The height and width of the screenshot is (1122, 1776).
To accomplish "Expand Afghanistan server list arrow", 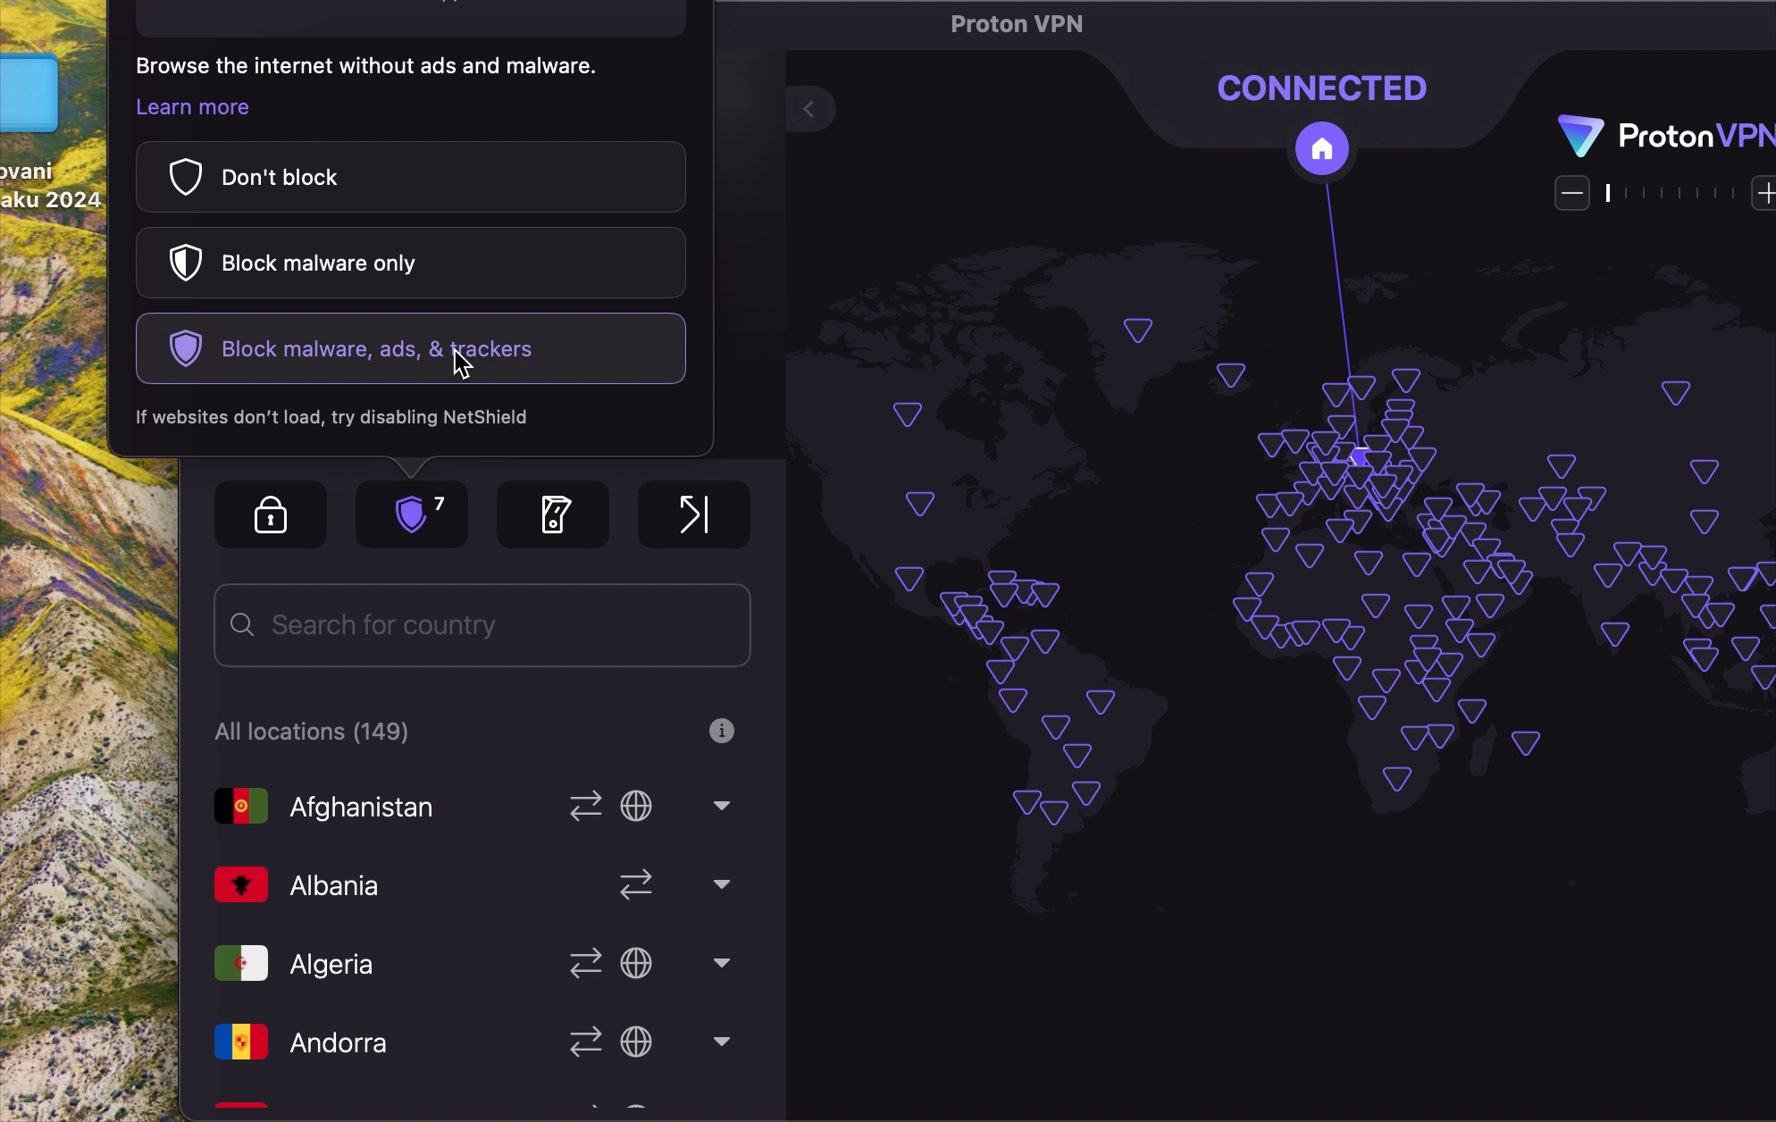I will pyautogui.click(x=722, y=807).
